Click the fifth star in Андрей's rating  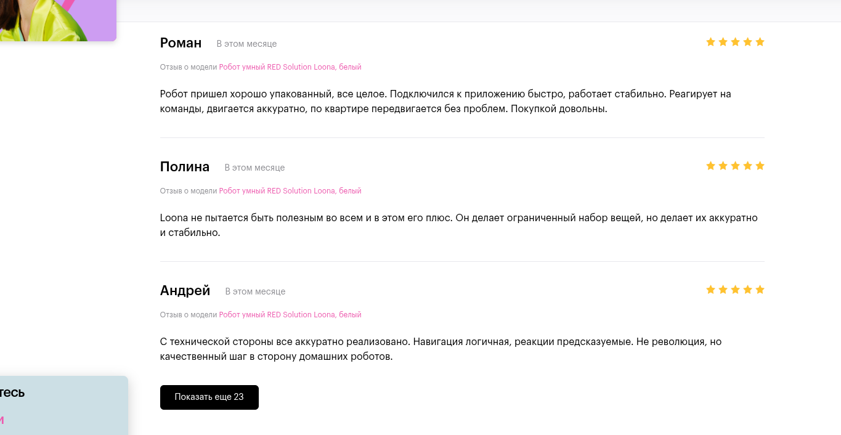pyautogui.click(x=760, y=290)
